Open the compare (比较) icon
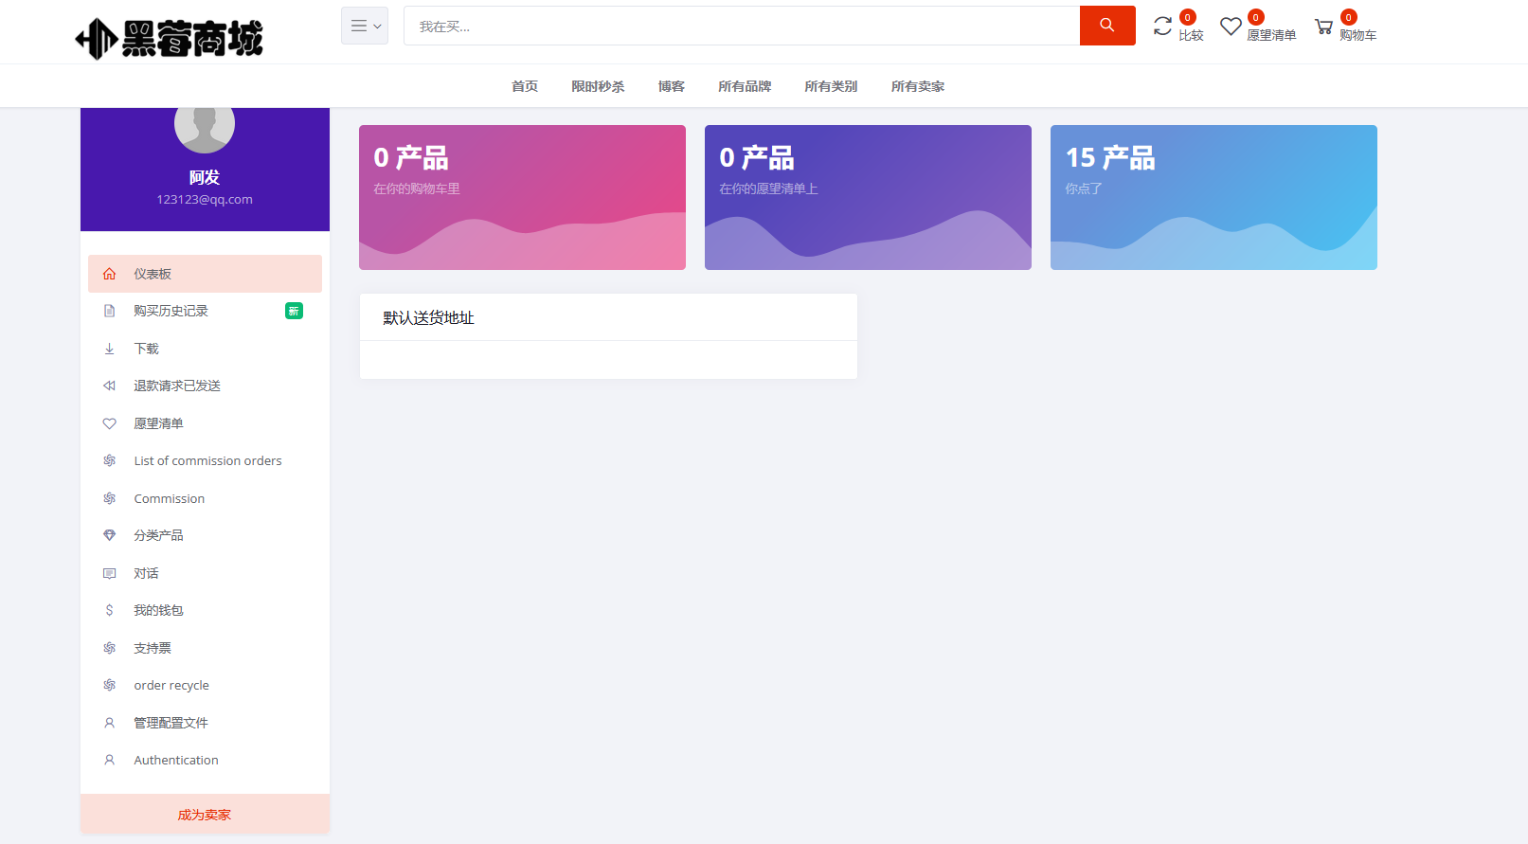This screenshot has width=1528, height=844. click(x=1162, y=27)
